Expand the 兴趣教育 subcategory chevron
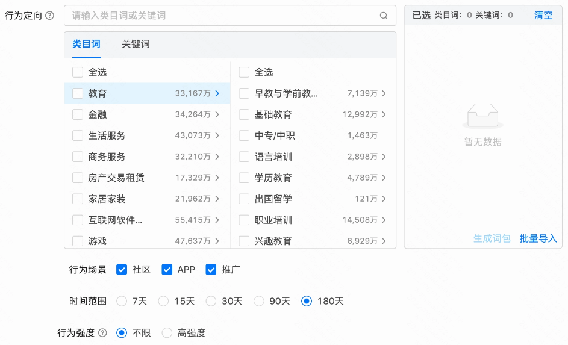This screenshot has width=568, height=345. (384, 241)
